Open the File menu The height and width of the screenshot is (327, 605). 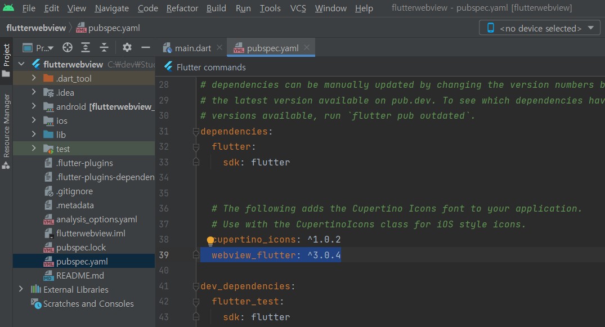[29, 8]
